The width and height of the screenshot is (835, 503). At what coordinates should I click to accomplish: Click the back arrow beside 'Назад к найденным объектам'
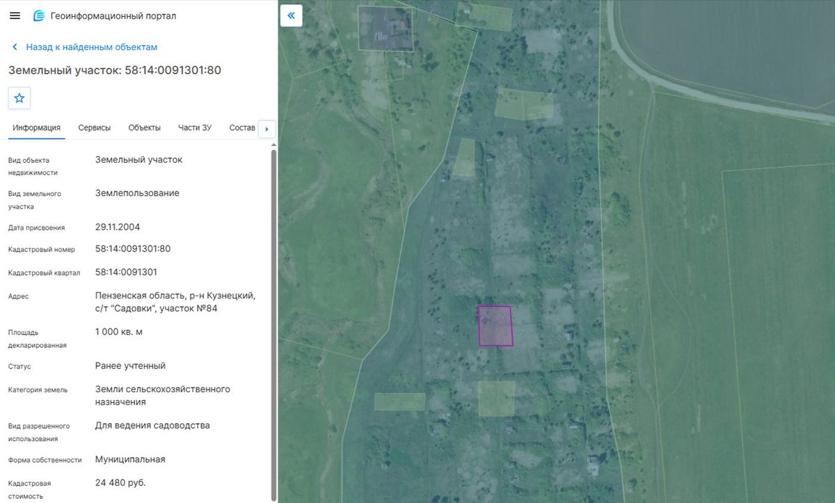click(15, 47)
